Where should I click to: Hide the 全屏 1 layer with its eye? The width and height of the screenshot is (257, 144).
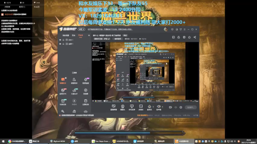60,44
